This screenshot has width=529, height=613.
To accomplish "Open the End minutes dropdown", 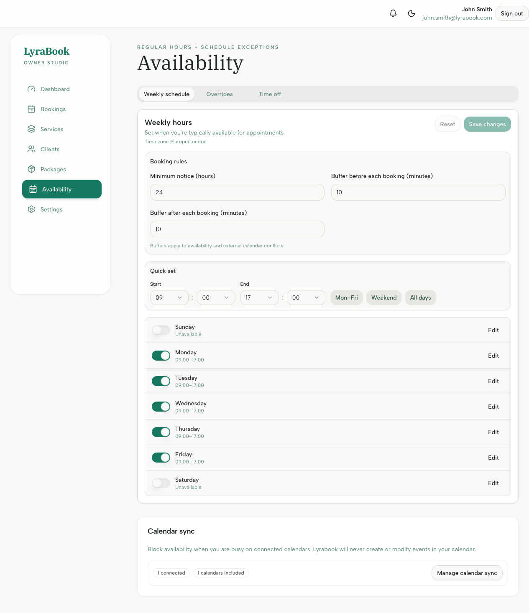I will click(306, 298).
